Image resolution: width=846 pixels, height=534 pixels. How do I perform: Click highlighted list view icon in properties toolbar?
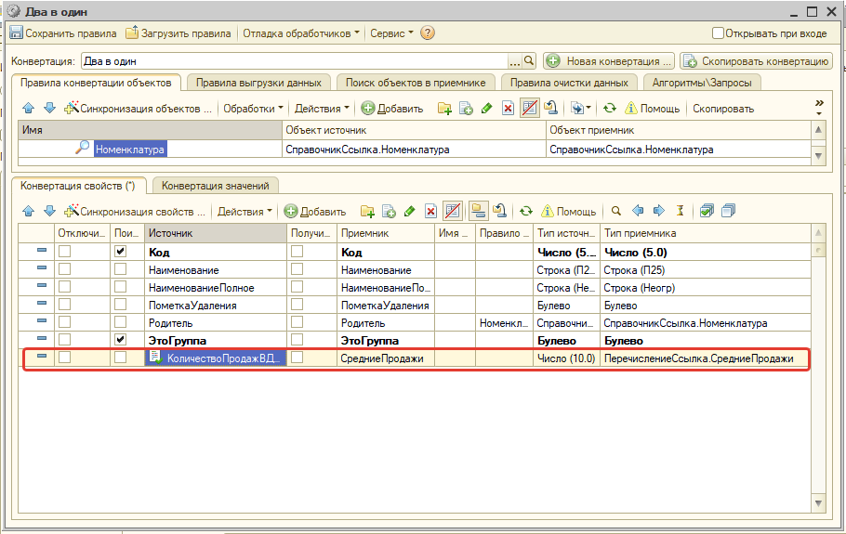pyautogui.click(x=478, y=211)
